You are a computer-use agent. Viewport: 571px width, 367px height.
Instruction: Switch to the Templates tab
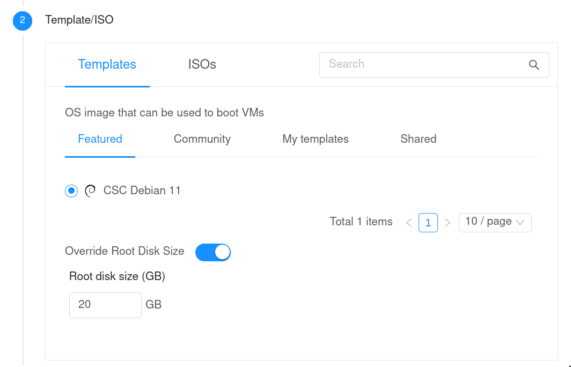pyautogui.click(x=107, y=64)
